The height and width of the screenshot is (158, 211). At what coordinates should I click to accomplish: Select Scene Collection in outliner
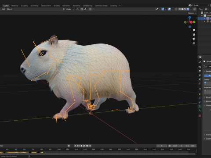click(207, 13)
